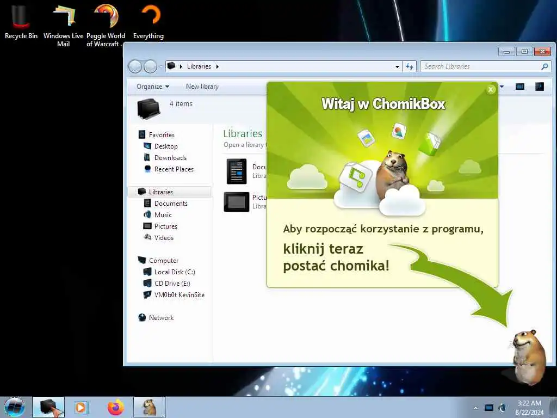This screenshot has width=557, height=418.
Task: Expand arrow after Libraries breadcrumb
Action: pyautogui.click(x=218, y=66)
